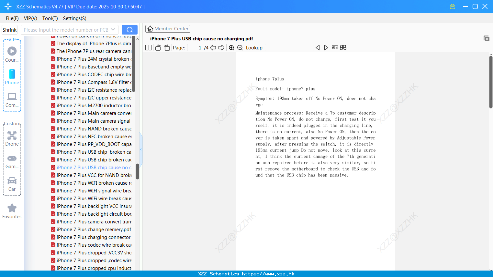The width and height of the screenshot is (493, 277).
Task: Open iPhone 7 Plus WIFI broken cause file
Action: coord(91,183)
